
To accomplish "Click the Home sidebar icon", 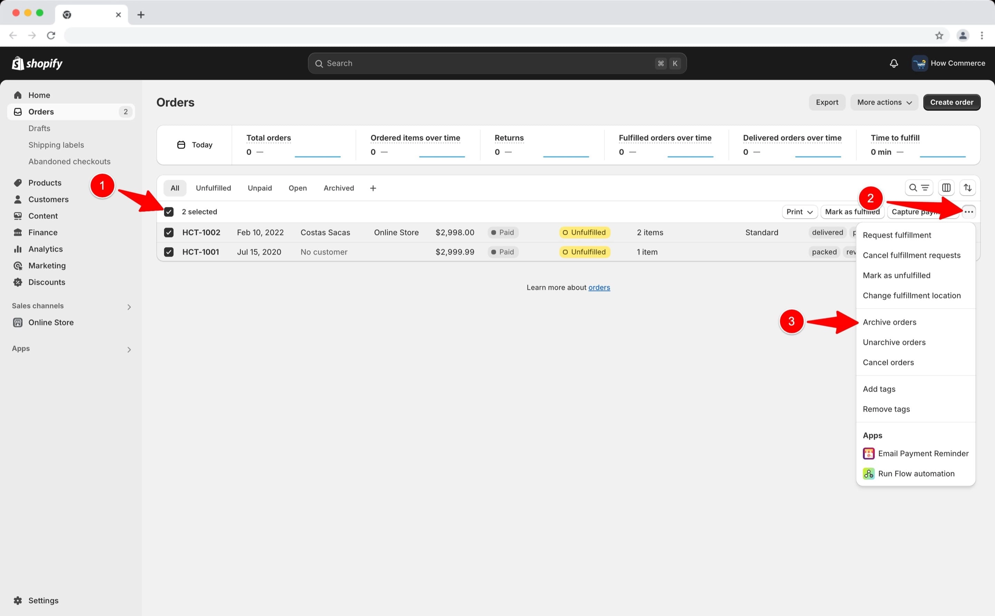I will click(18, 95).
